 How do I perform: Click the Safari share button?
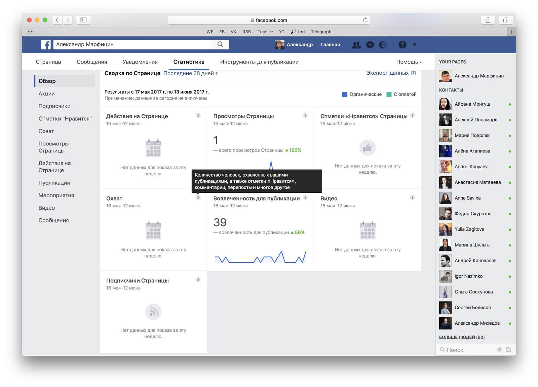pyautogui.click(x=488, y=20)
